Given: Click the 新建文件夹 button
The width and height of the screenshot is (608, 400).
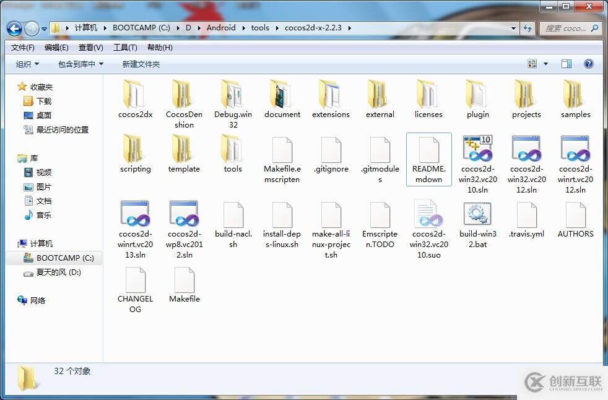Looking at the screenshot, I should (x=141, y=64).
